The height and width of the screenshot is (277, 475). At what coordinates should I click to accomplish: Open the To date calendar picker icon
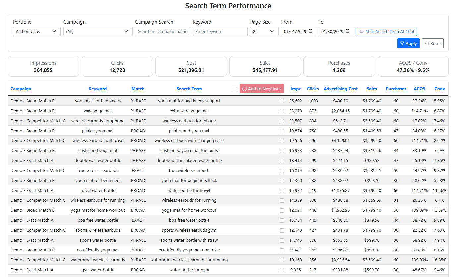point(347,31)
